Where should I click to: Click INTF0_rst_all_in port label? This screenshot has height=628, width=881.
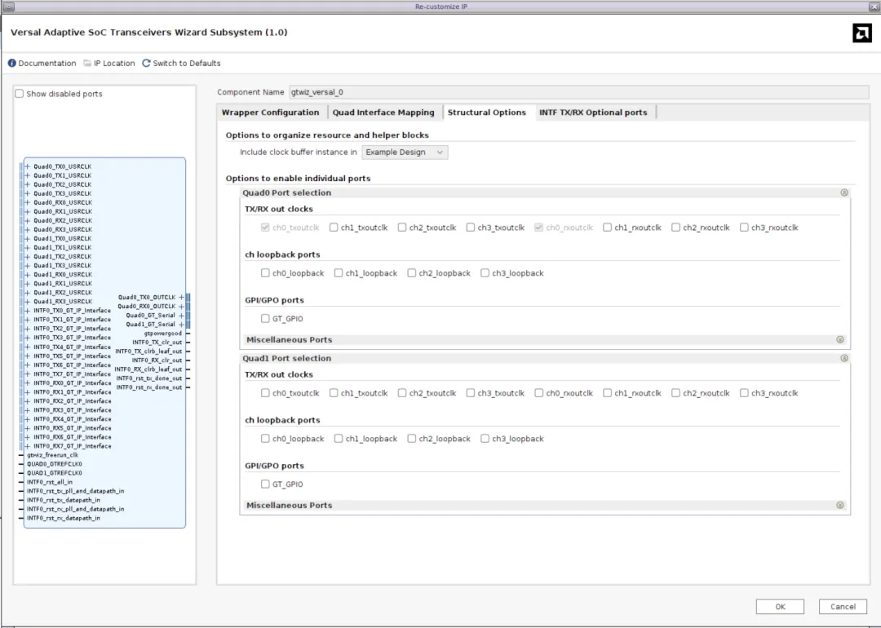(50, 482)
